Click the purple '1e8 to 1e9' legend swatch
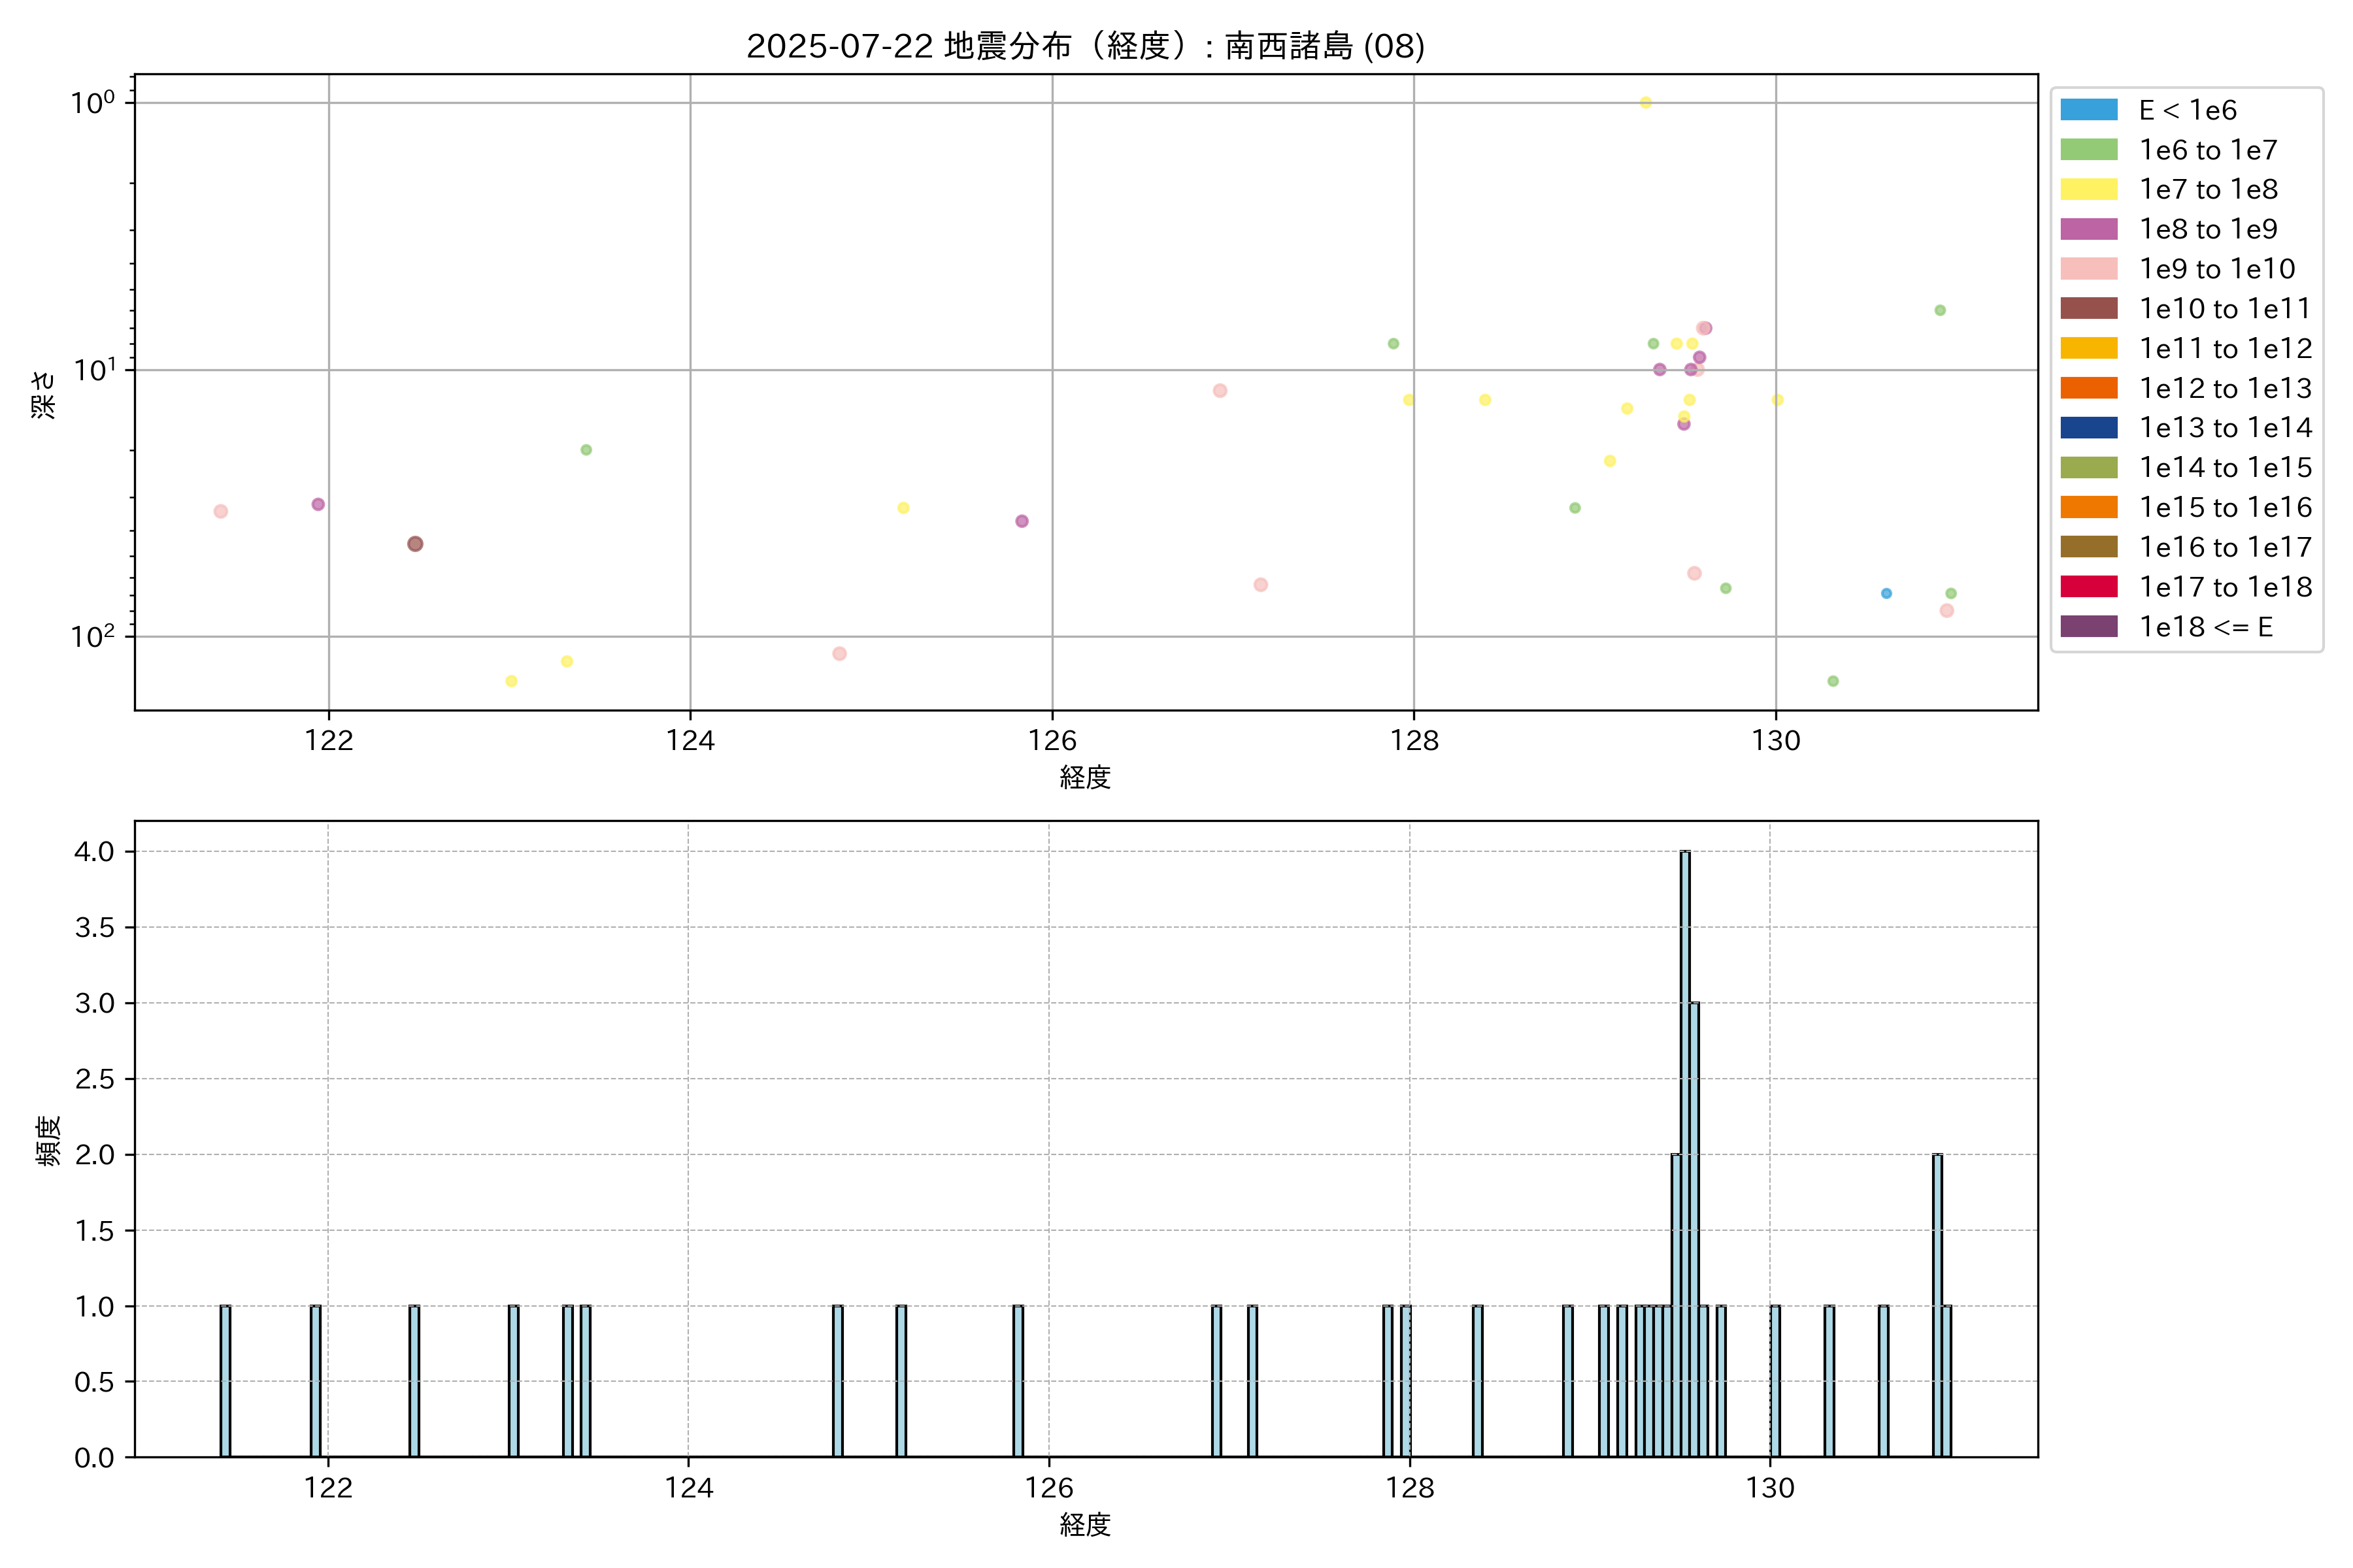Image resolution: width=2353 pixels, height=1568 pixels. point(2088,229)
